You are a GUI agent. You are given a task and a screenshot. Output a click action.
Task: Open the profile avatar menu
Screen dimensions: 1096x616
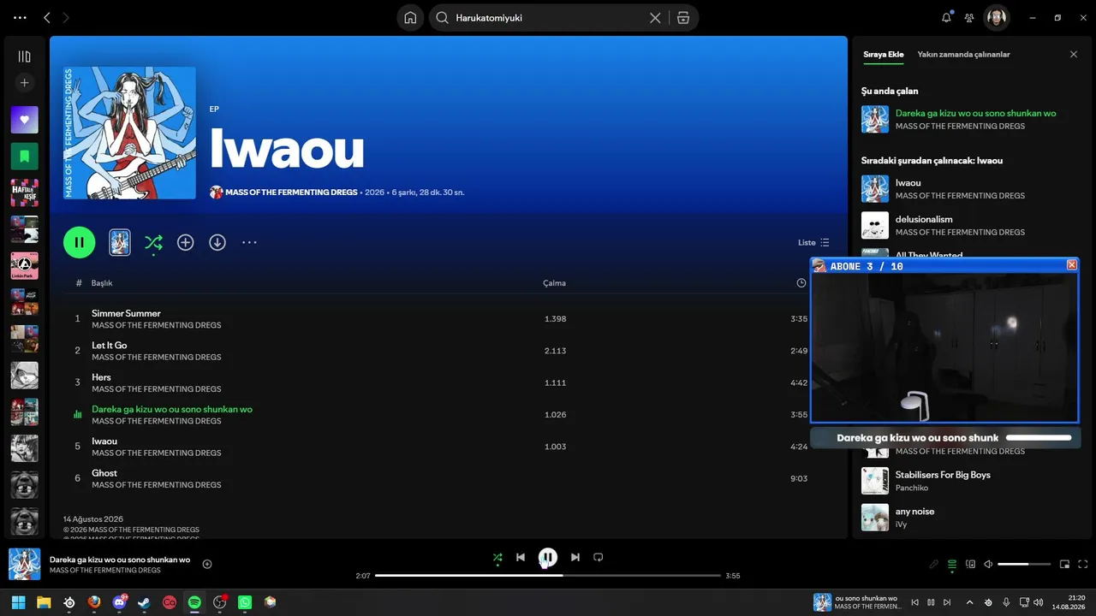[x=996, y=17]
